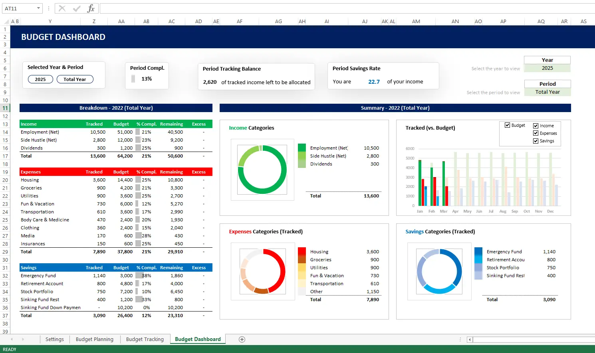Switch to the Settings sheet tab
The image size is (595, 353).
[x=55, y=339]
